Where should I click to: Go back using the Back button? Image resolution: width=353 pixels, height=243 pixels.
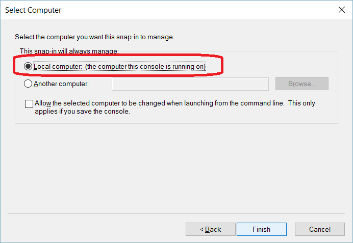coord(211,229)
